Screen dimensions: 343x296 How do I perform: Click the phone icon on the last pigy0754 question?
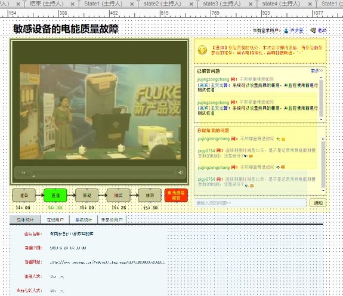click(247, 186)
